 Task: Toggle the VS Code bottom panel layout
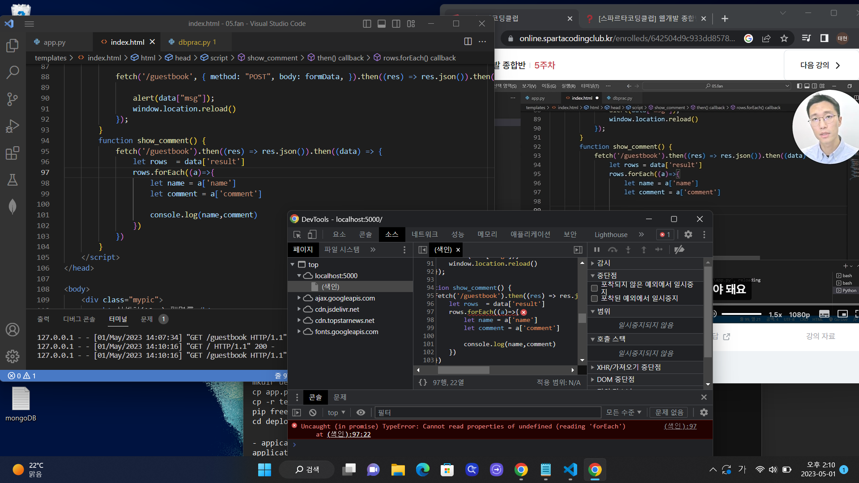coord(382,24)
